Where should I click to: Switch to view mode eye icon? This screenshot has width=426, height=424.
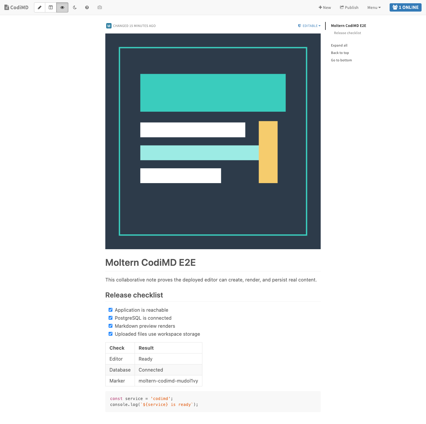pyautogui.click(x=62, y=7)
